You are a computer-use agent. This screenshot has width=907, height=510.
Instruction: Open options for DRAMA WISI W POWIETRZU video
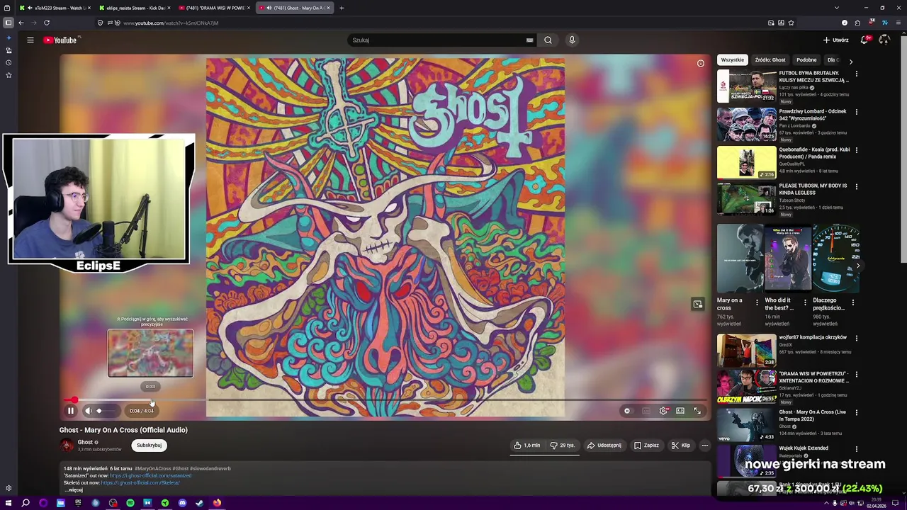tap(857, 375)
